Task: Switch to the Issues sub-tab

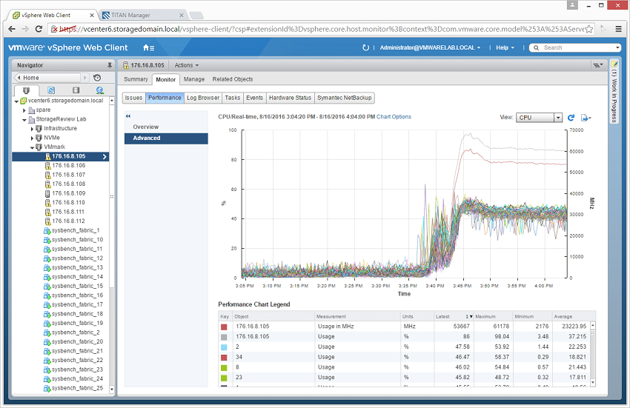Action: [x=133, y=98]
